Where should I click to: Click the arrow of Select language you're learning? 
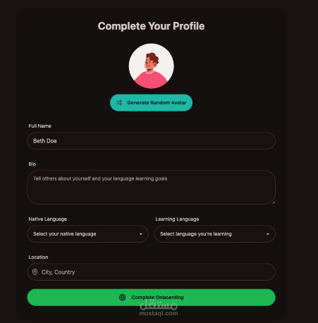(x=268, y=234)
